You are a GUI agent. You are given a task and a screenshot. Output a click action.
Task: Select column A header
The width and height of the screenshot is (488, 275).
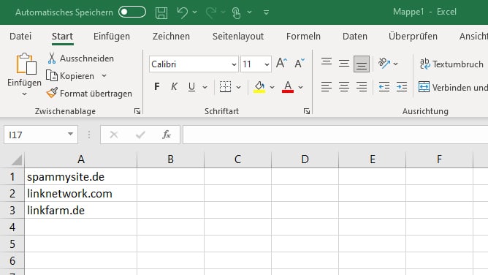point(81,159)
